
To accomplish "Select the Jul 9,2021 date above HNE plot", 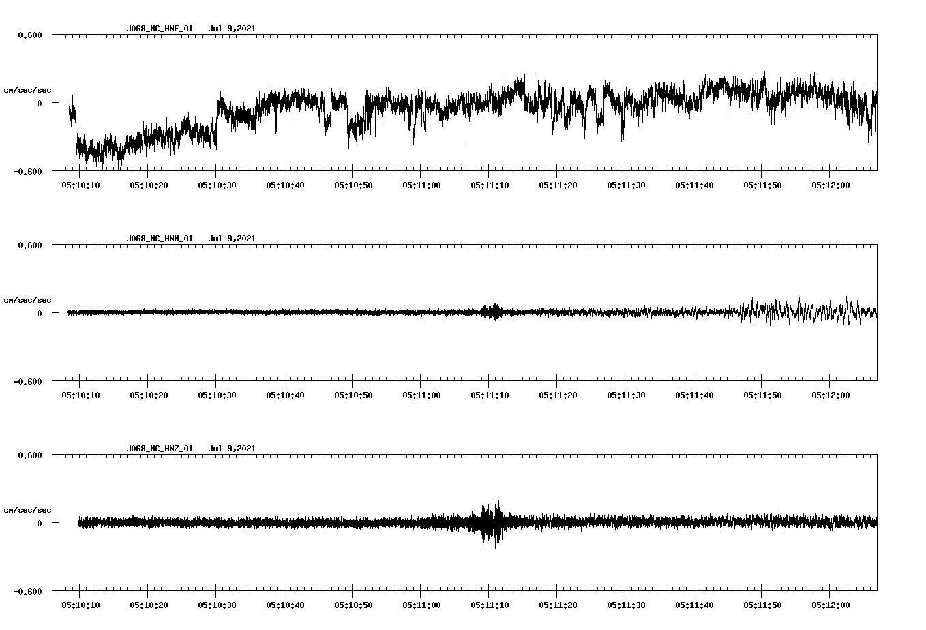I will click(x=232, y=29).
